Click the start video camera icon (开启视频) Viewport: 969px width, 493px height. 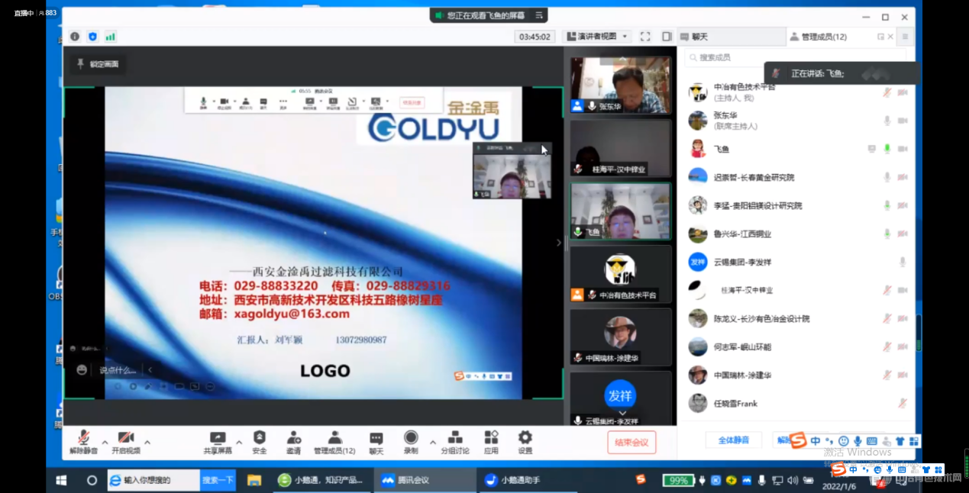(x=126, y=437)
